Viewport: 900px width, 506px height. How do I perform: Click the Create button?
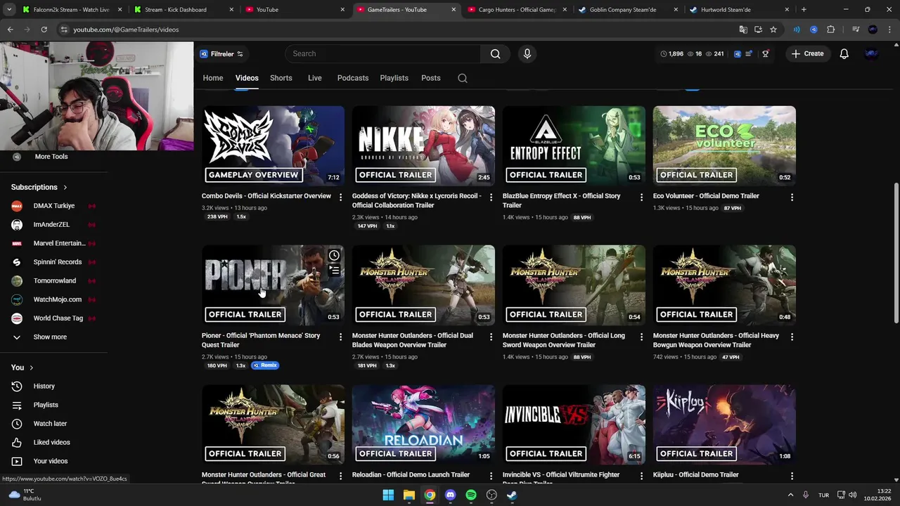(x=806, y=53)
